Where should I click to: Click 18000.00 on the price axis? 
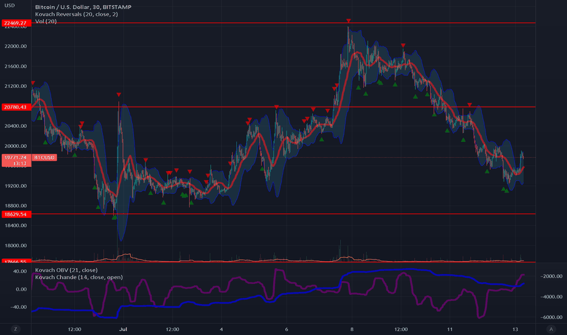[x=16, y=245]
